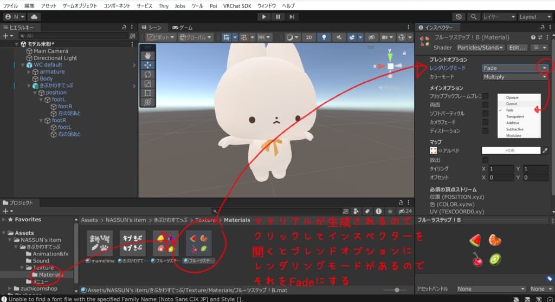Start Play mode with the play button

[264, 17]
